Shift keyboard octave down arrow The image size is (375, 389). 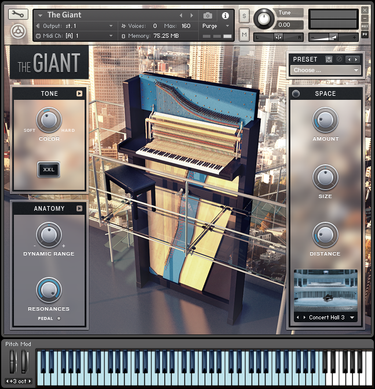click(x=7, y=381)
